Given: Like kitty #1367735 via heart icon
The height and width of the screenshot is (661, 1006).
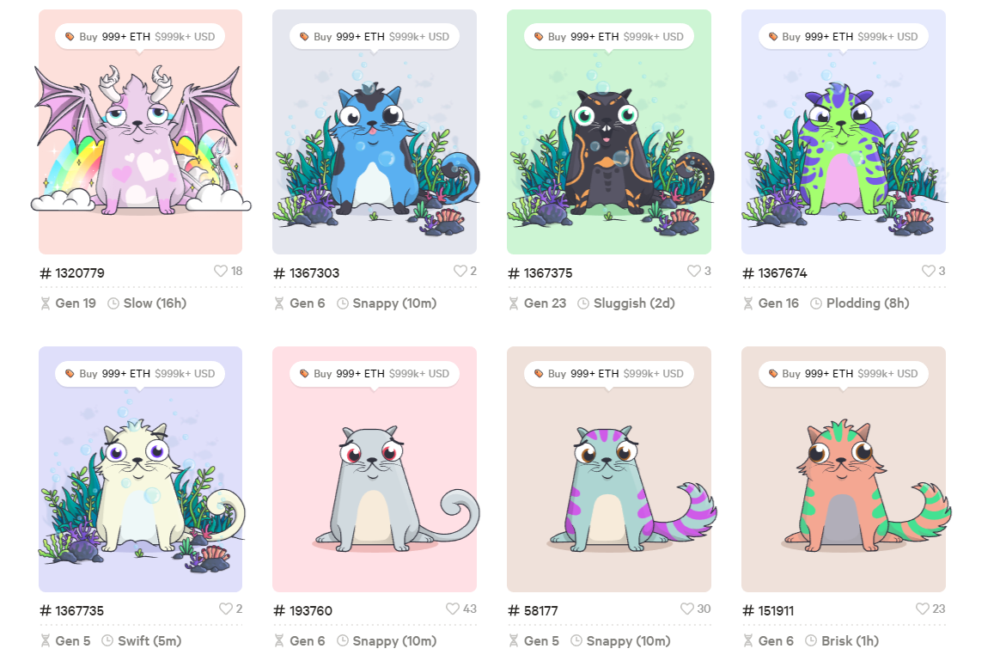Looking at the screenshot, I should (226, 609).
